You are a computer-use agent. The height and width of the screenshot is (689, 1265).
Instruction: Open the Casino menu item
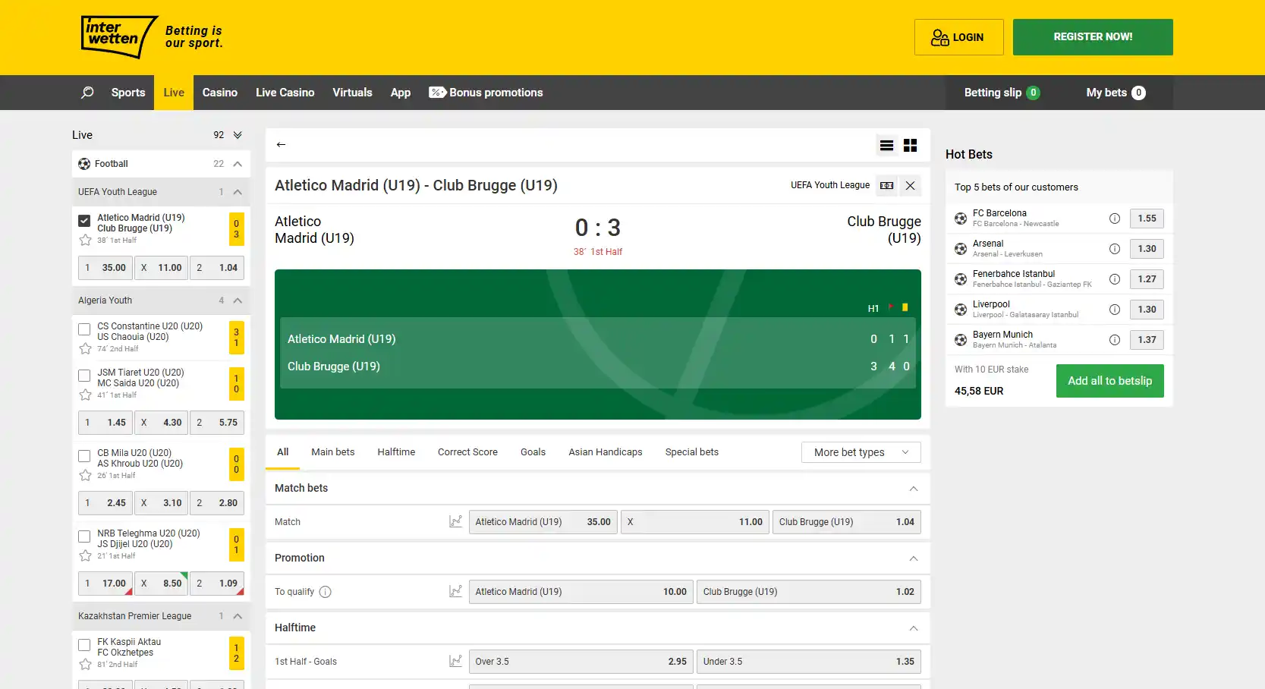pos(220,93)
